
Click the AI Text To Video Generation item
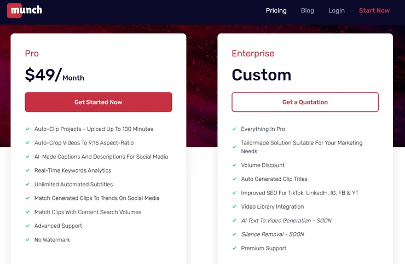[x=286, y=220]
